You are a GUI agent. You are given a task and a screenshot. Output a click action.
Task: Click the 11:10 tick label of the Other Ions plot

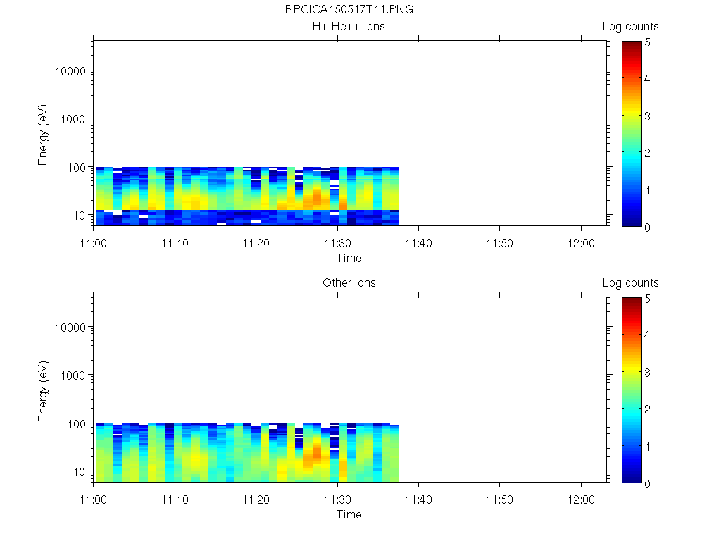coord(175,499)
